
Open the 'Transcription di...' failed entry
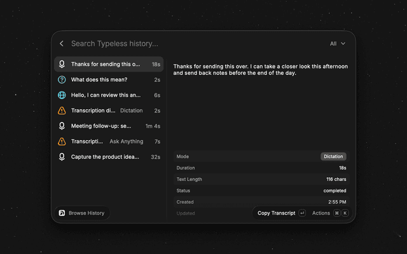109,110
